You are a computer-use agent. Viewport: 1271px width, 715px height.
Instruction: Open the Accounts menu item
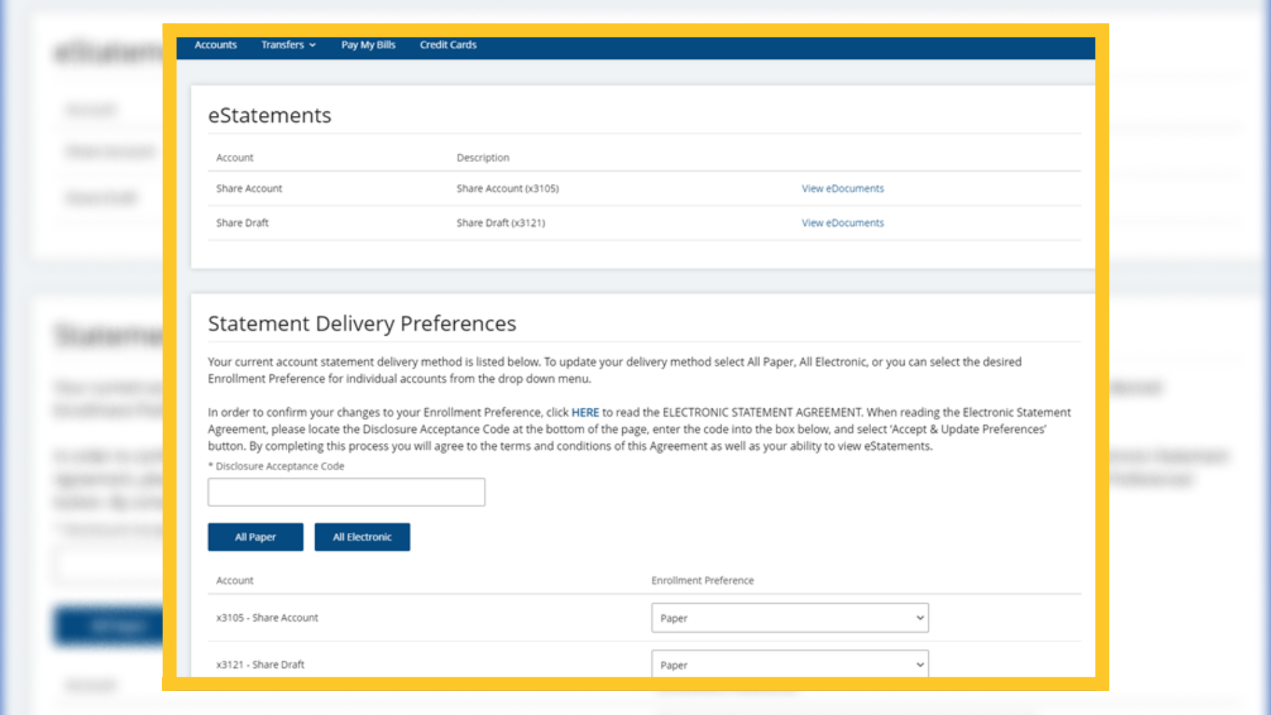click(215, 45)
